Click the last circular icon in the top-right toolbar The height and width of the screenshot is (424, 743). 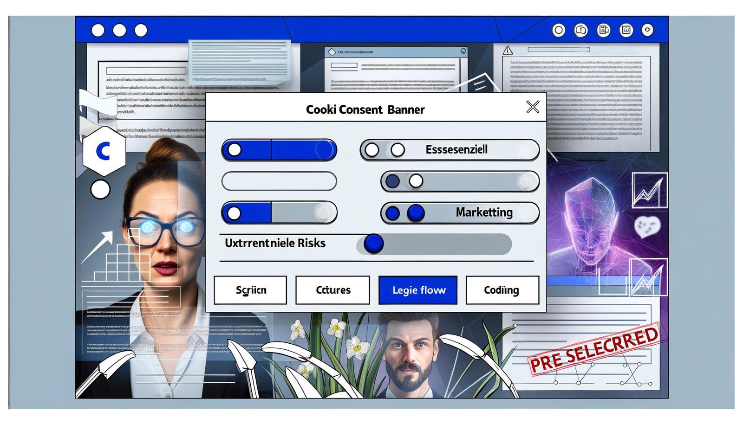(647, 31)
